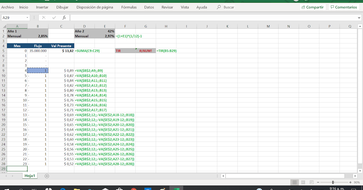Confirm entry with the checkmark icon
Viewport: 363px width, 190px height.
54,17
